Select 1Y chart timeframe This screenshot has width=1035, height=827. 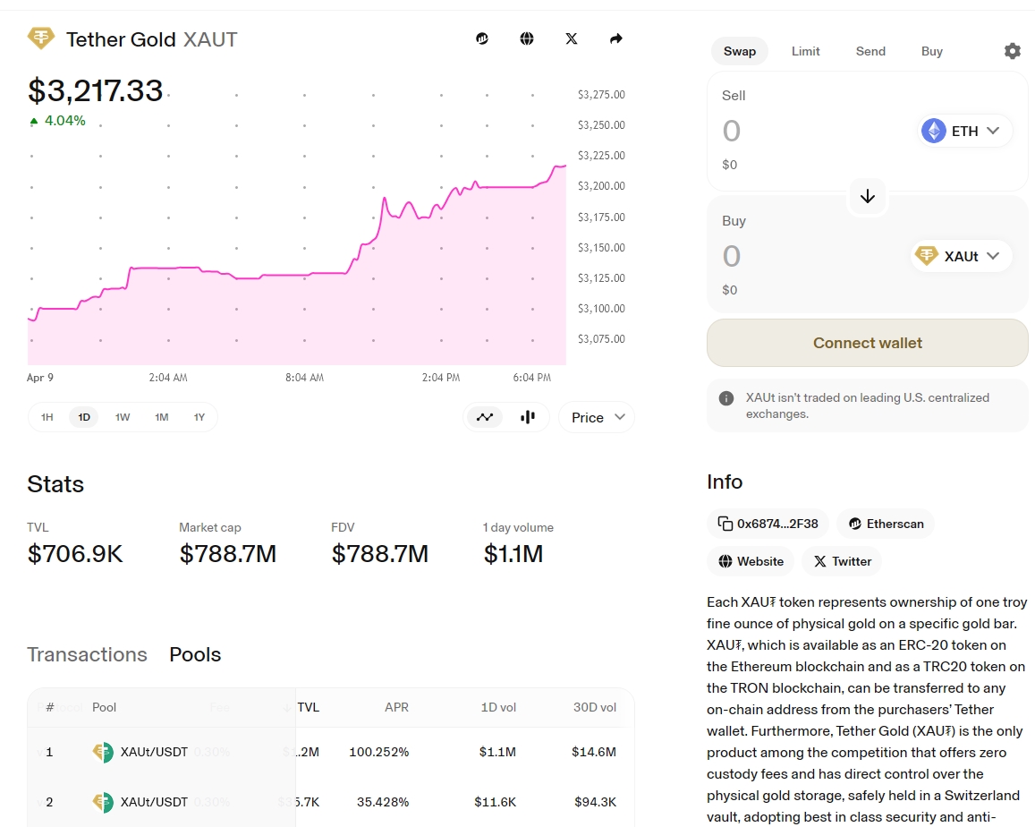199,417
